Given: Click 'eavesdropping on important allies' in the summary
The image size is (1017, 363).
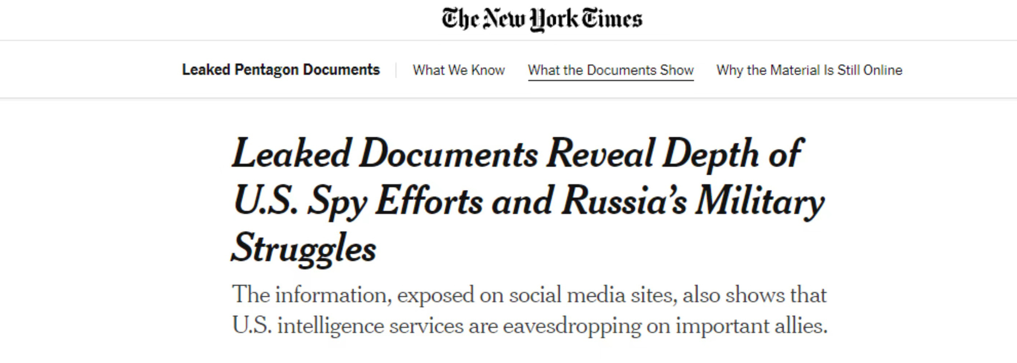Looking at the screenshot, I should [x=665, y=326].
